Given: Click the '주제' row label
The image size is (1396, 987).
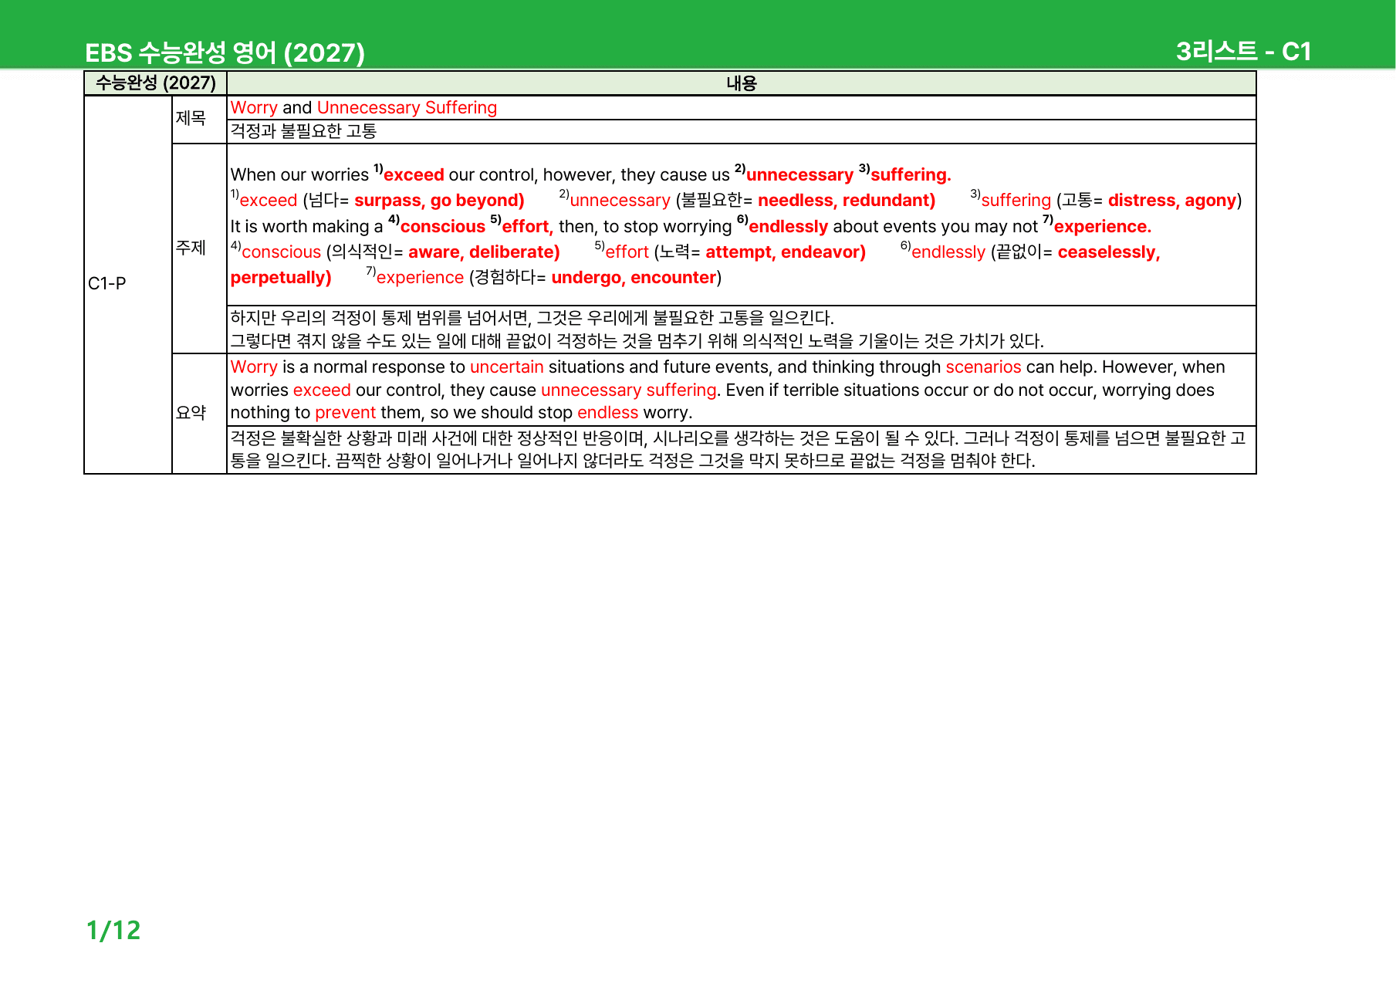Looking at the screenshot, I should [191, 248].
